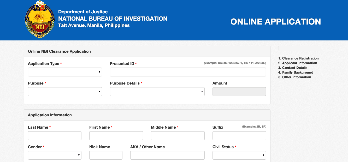Open the Purpose dropdown
348x162 pixels.
65,91
